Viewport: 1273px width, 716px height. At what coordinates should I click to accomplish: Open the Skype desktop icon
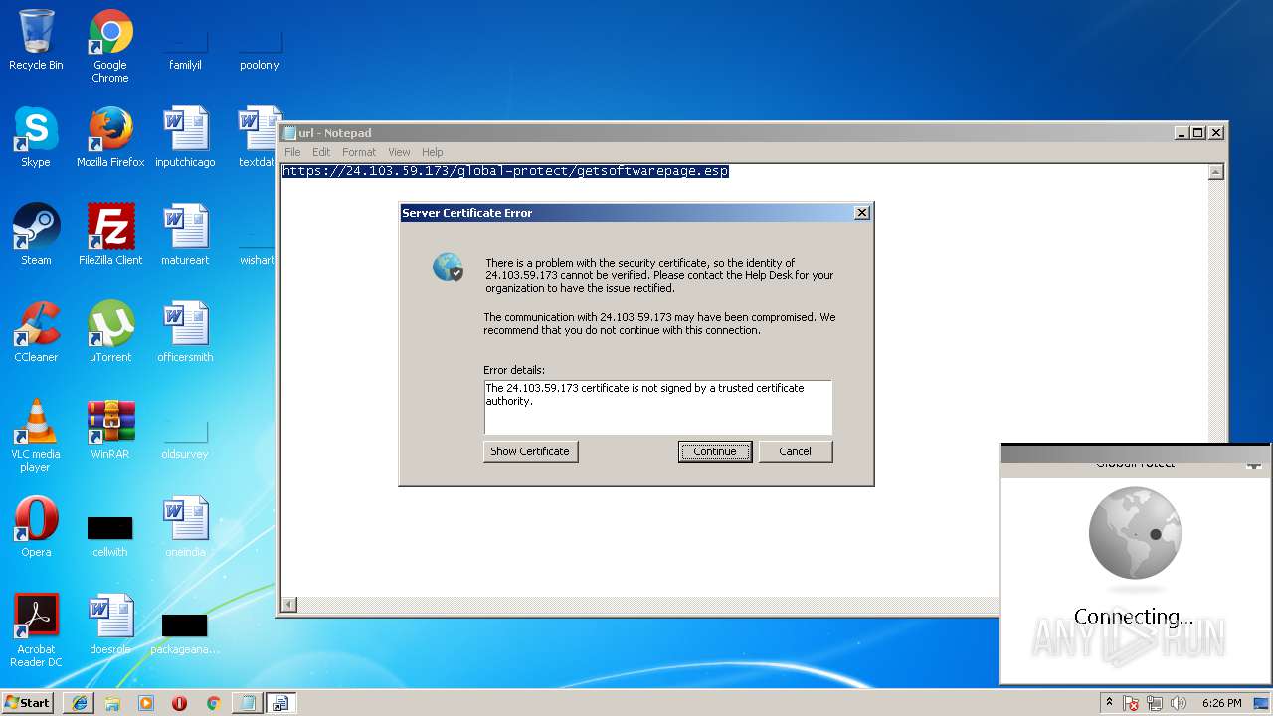36,137
